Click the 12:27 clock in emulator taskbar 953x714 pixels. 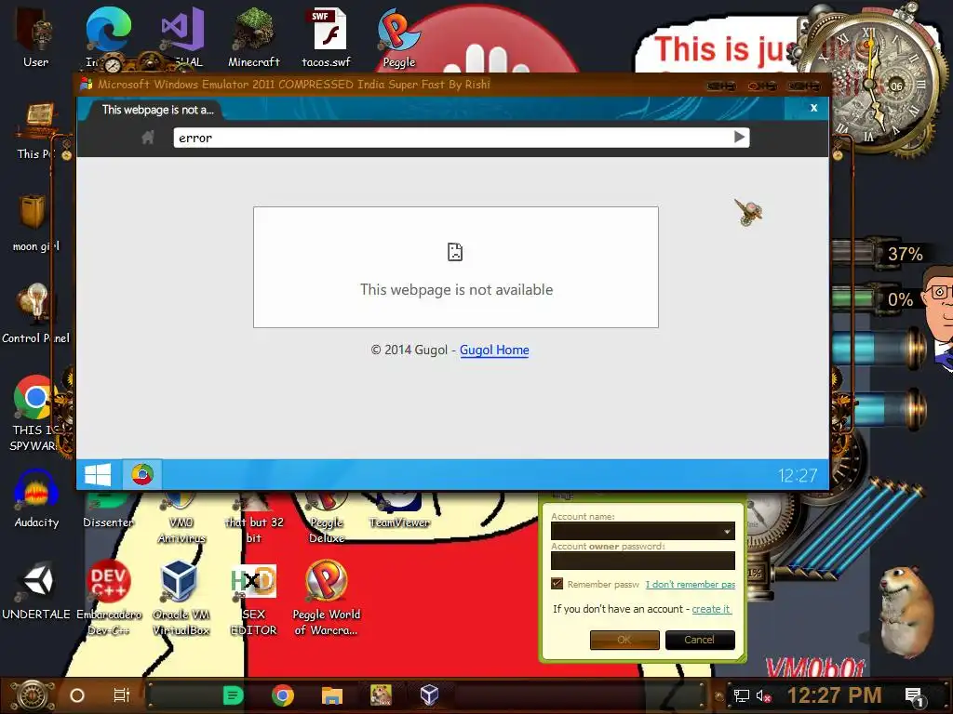pos(798,475)
